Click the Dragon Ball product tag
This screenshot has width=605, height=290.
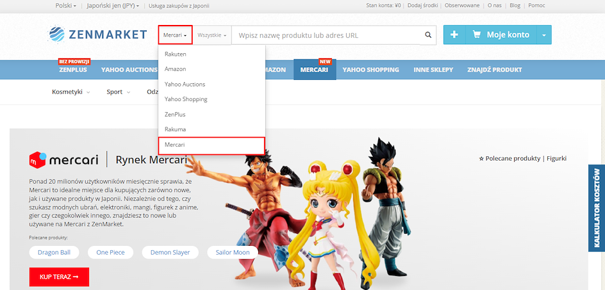[54, 253]
